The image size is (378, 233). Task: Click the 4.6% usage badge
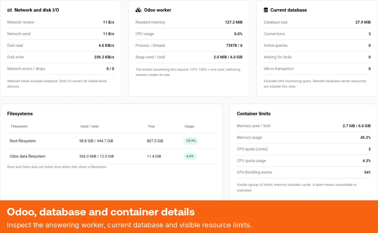pos(190,156)
